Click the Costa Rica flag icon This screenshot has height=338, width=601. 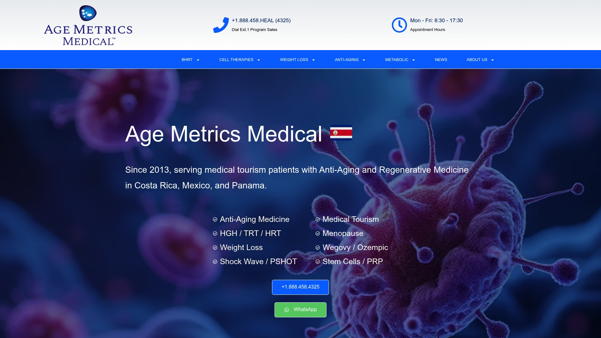point(341,133)
